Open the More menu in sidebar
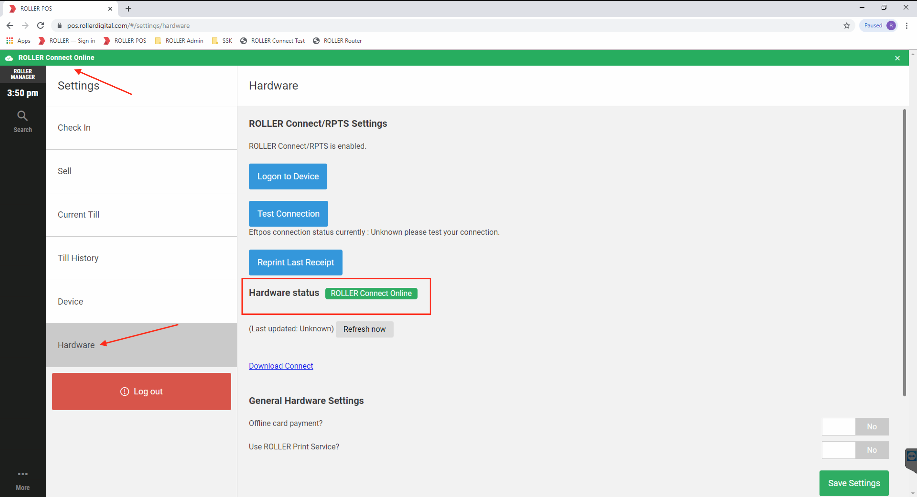 pyautogui.click(x=23, y=481)
